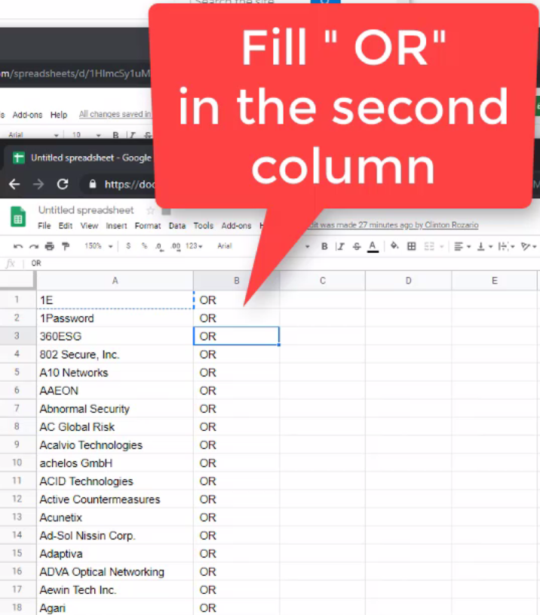Open the Text rotation dropdown
540x615 pixels.
point(528,246)
